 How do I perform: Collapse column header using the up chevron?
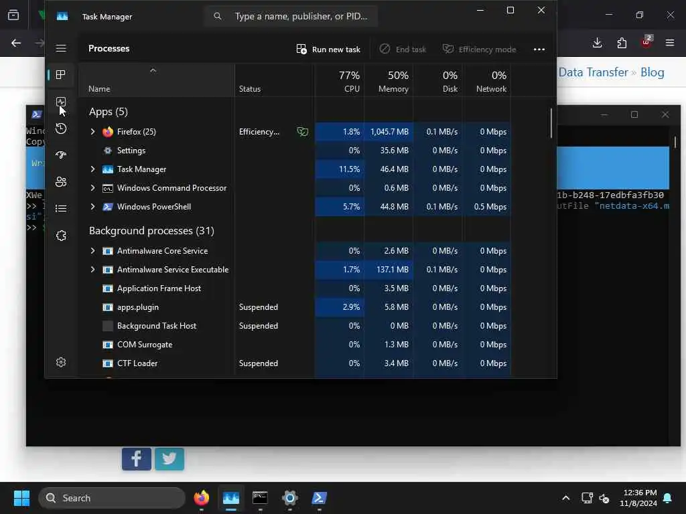[x=153, y=70]
